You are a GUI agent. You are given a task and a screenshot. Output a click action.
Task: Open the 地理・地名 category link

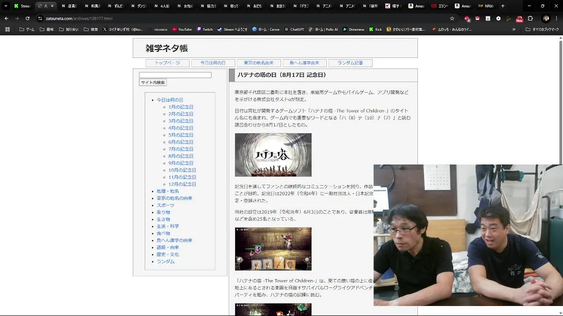[168, 191]
